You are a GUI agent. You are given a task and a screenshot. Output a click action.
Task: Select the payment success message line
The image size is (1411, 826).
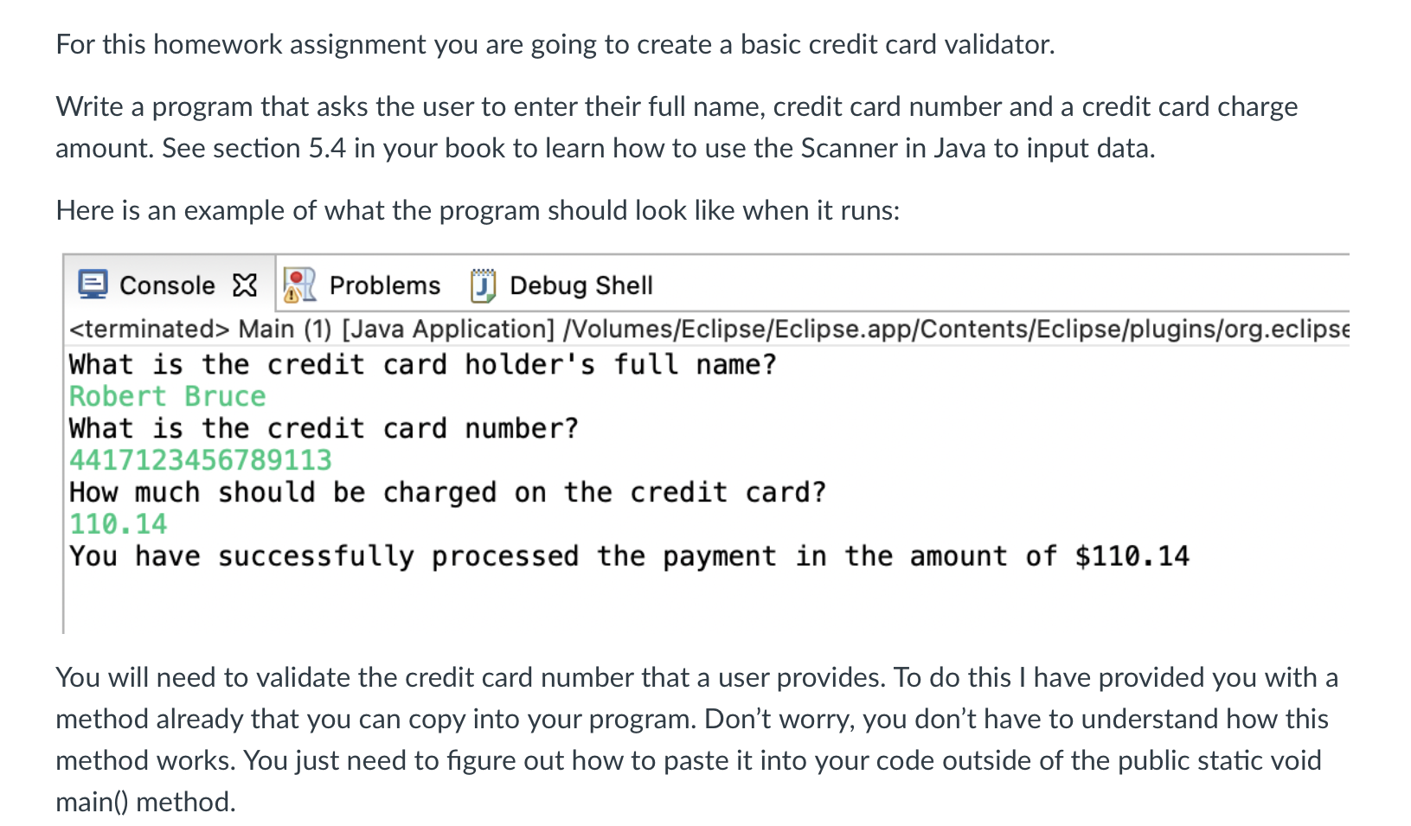coord(629,556)
